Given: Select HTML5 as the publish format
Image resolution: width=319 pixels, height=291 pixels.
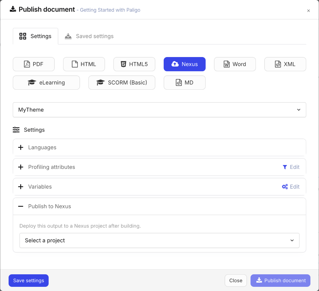Looking at the screenshot, I should coord(134,64).
